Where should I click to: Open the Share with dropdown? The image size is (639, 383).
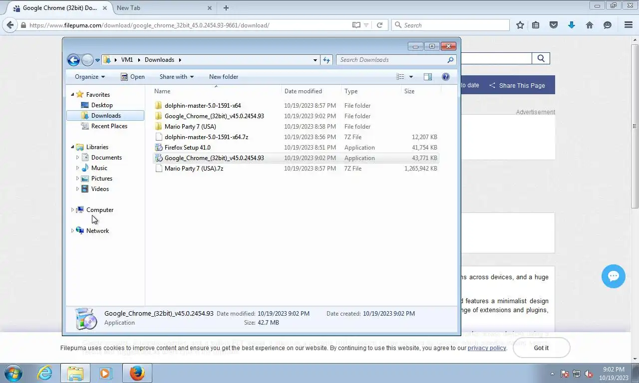[176, 77]
